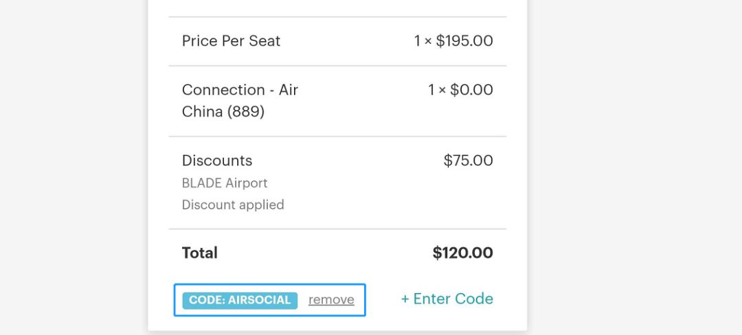The width and height of the screenshot is (742, 335).
Task: Click blank card area above Price Per Seat
Action: click(x=337, y=7)
